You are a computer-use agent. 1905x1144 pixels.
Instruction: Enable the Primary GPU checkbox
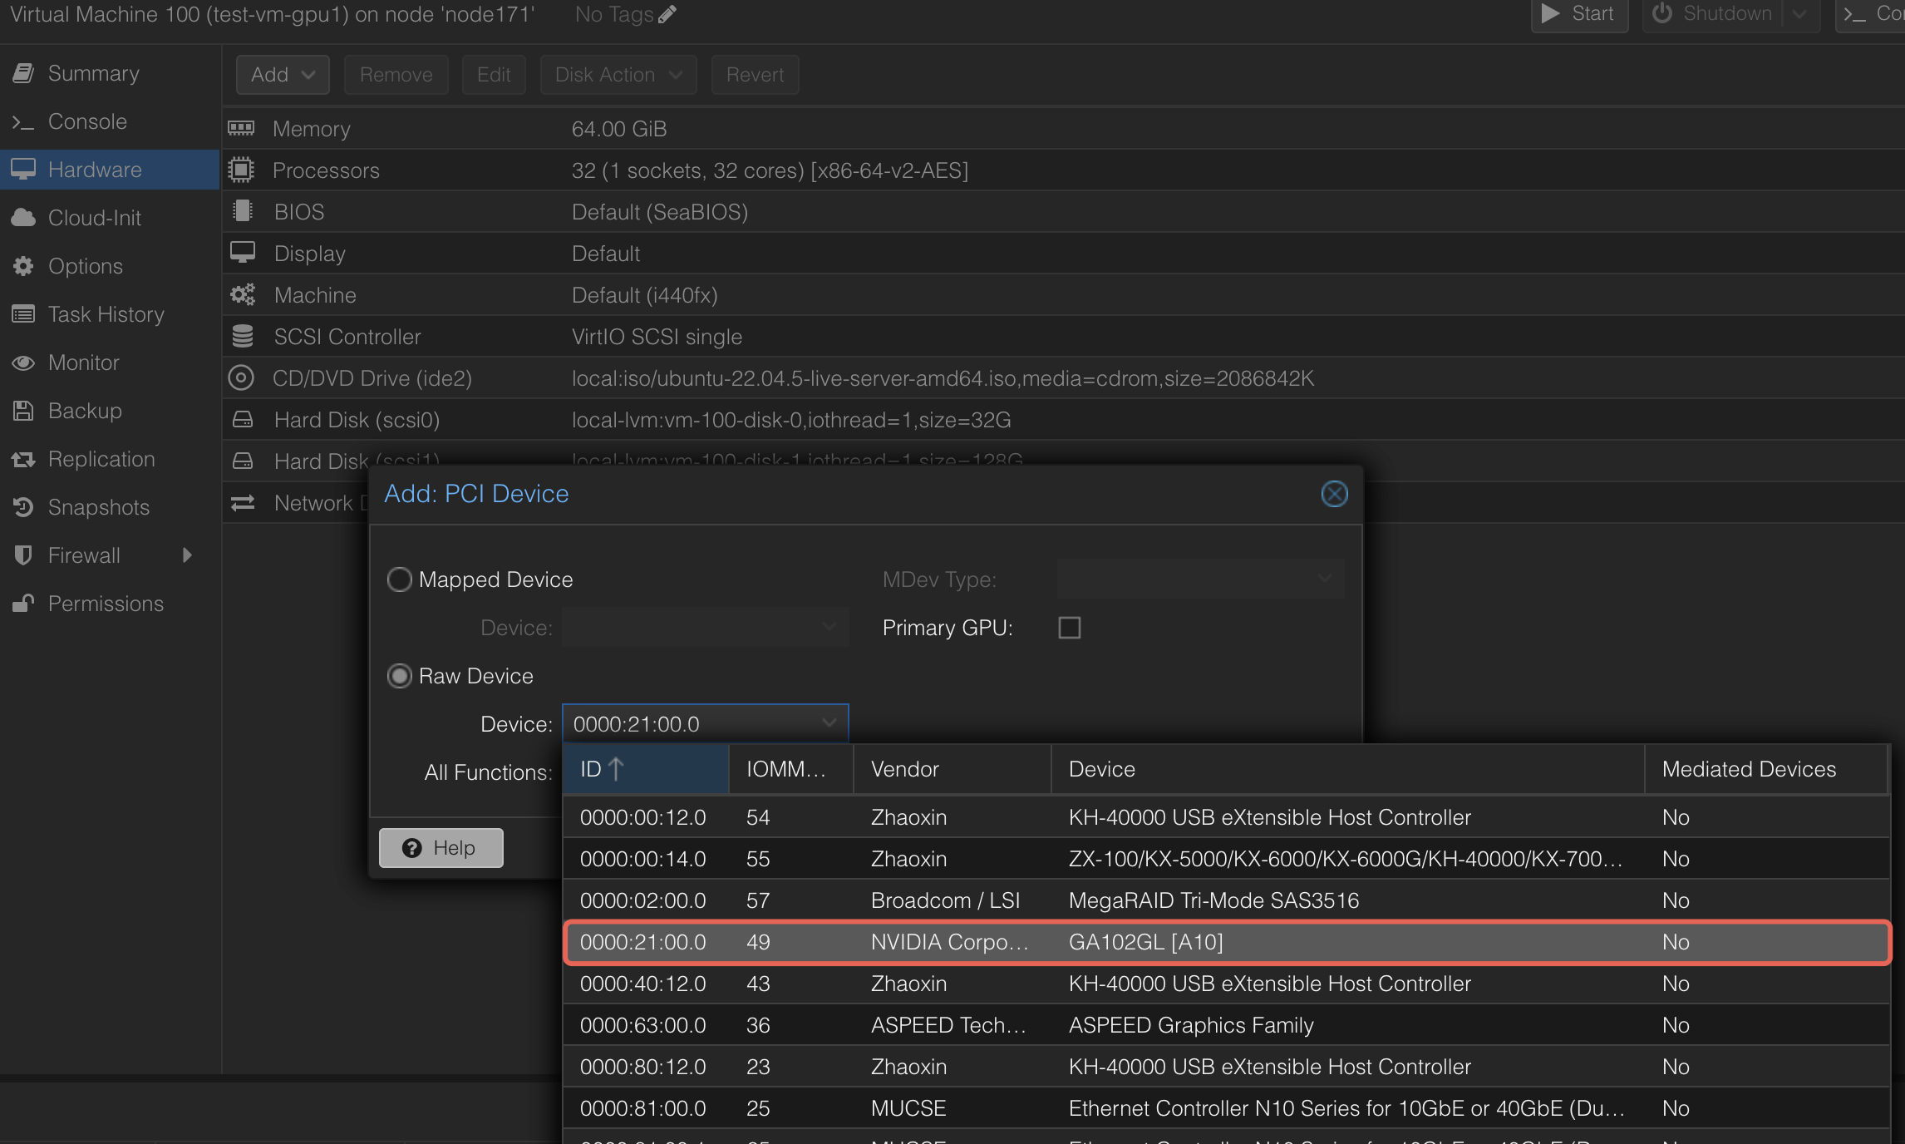coord(1069,628)
